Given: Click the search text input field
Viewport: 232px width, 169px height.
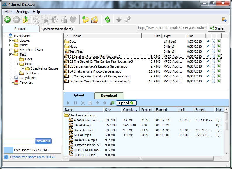Looking at the screenshot, I should pyautogui.click(x=18, y=141).
